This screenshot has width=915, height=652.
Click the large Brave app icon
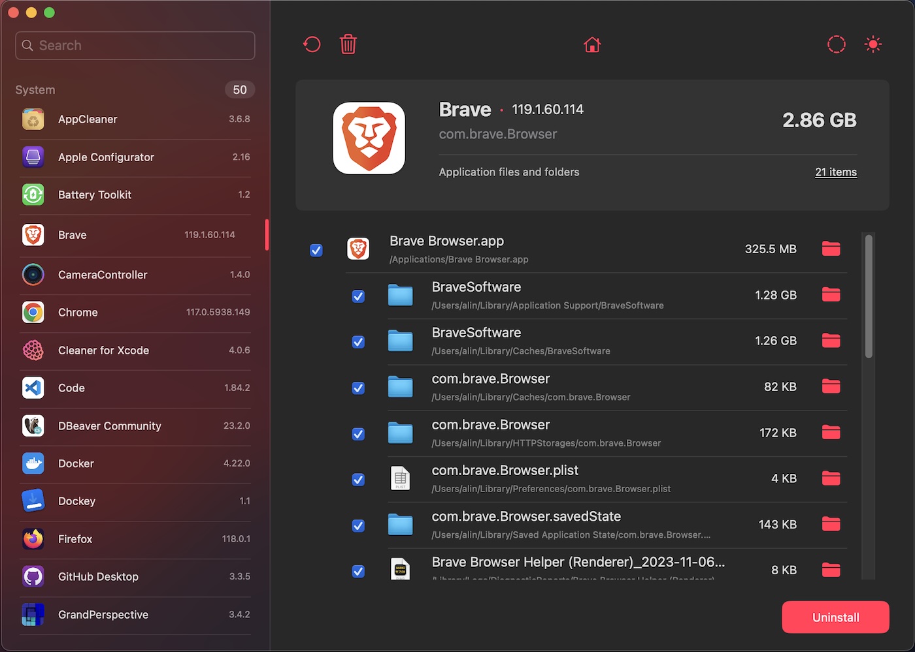[369, 138]
